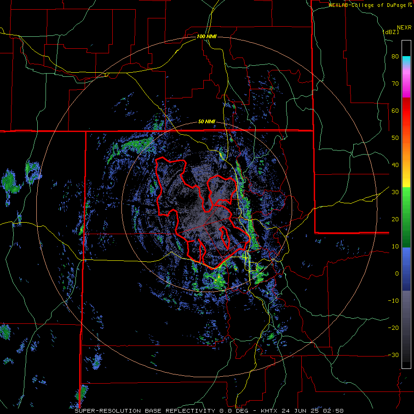Click the red band of the color bar
The width and height of the screenshot is (414, 414).
(407, 112)
